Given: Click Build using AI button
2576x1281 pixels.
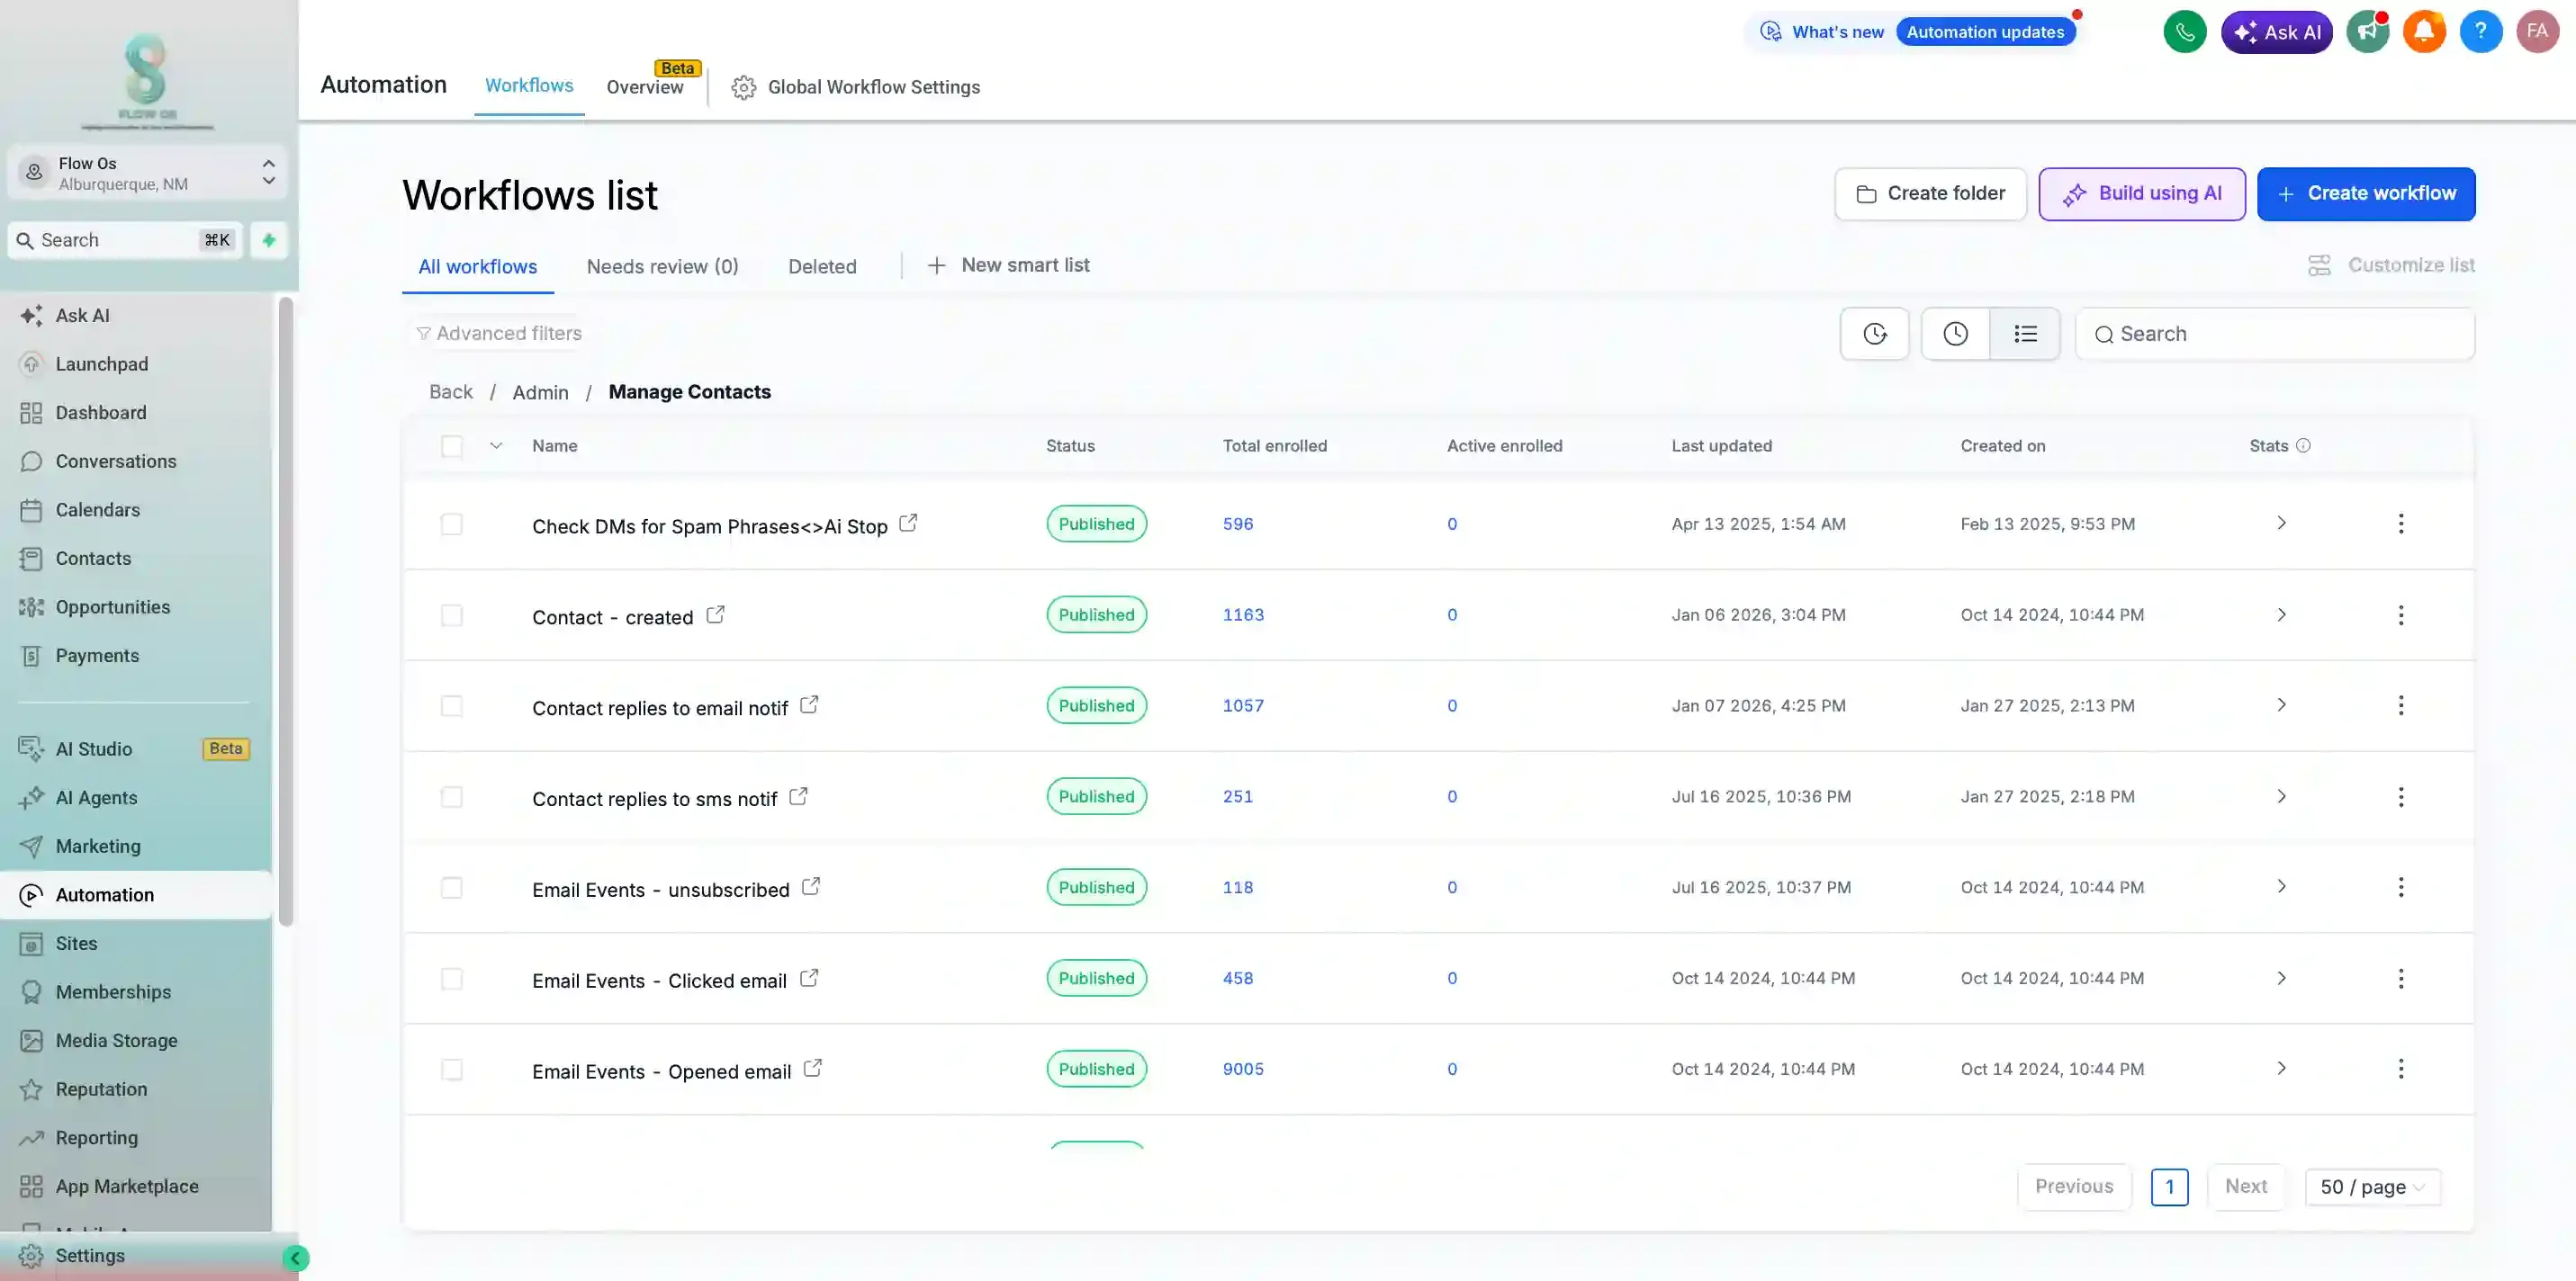Looking at the screenshot, I should (x=2142, y=193).
